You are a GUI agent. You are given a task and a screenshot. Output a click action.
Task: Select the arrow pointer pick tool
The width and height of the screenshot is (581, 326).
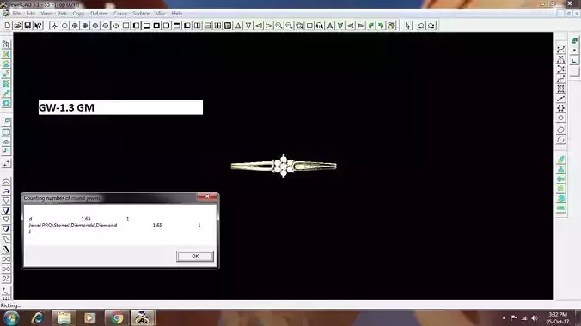pyautogui.click(x=408, y=26)
